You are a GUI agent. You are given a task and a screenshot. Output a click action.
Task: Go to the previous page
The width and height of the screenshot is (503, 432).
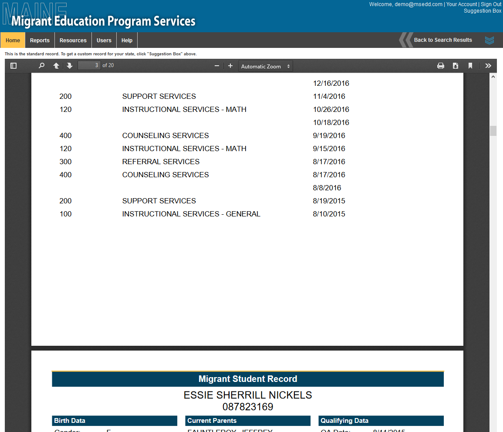point(56,65)
